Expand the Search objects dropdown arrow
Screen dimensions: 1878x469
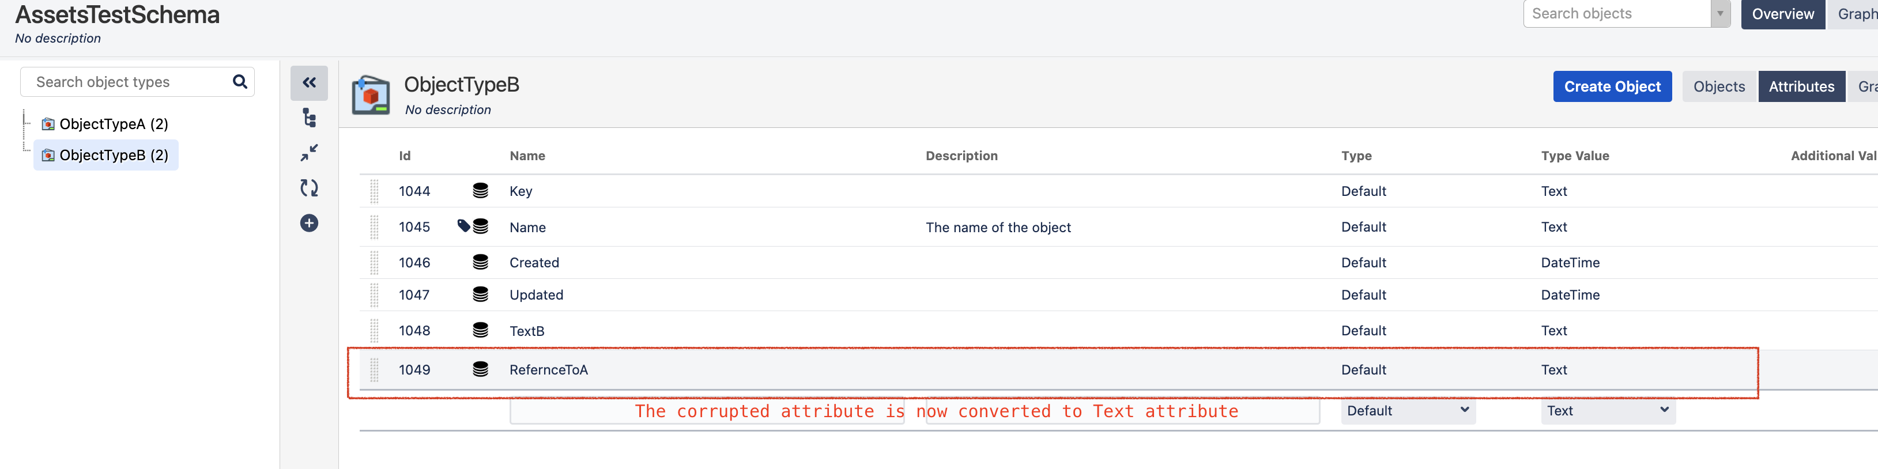[x=1721, y=14]
